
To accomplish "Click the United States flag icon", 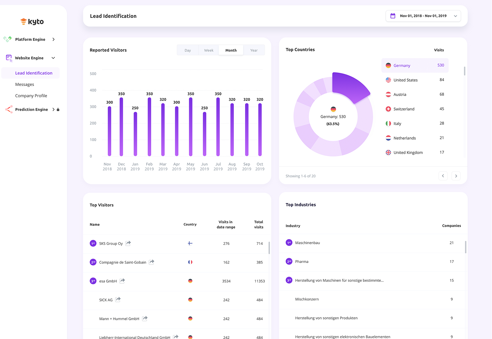I will pos(388,80).
